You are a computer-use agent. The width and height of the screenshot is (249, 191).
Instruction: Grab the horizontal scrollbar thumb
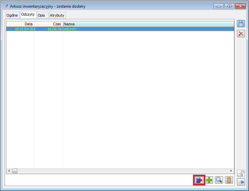[x=15, y=171]
